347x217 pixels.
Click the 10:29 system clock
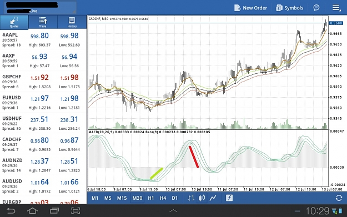click(x=318, y=211)
